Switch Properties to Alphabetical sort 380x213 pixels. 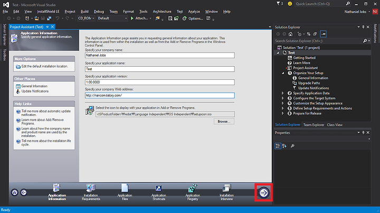pyautogui.click(x=284, y=146)
